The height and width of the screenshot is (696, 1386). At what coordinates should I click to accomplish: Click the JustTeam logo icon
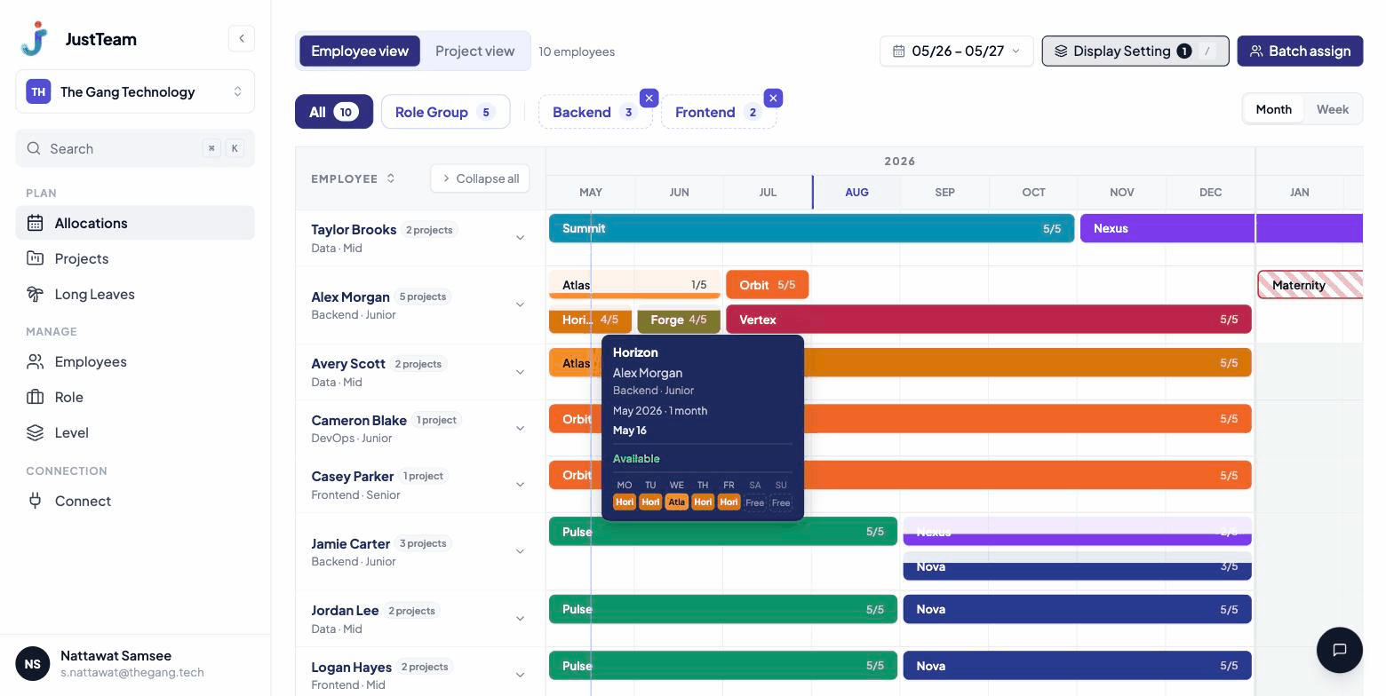(x=34, y=38)
